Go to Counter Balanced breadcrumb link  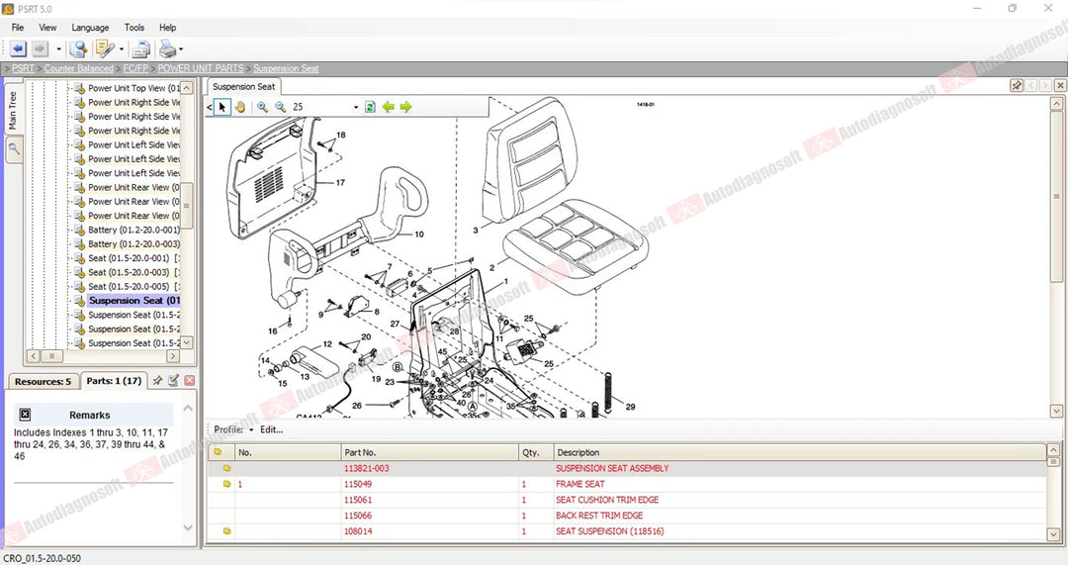[79, 68]
